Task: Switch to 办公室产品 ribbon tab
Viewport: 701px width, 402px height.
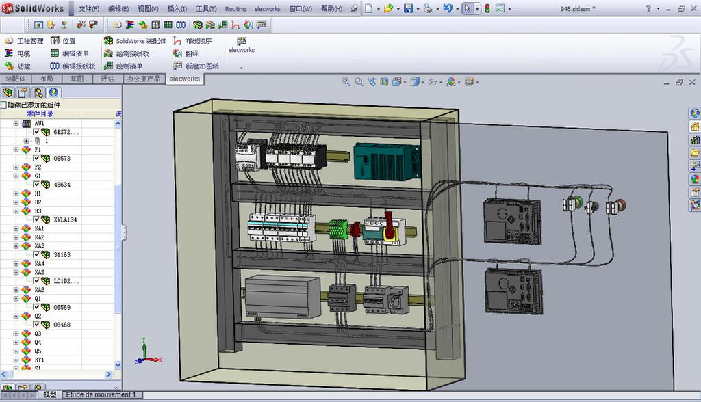Action: 144,79
